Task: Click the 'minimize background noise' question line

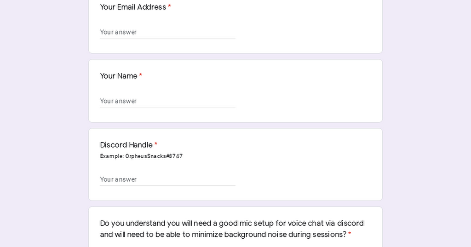Action: (x=223, y=235)
